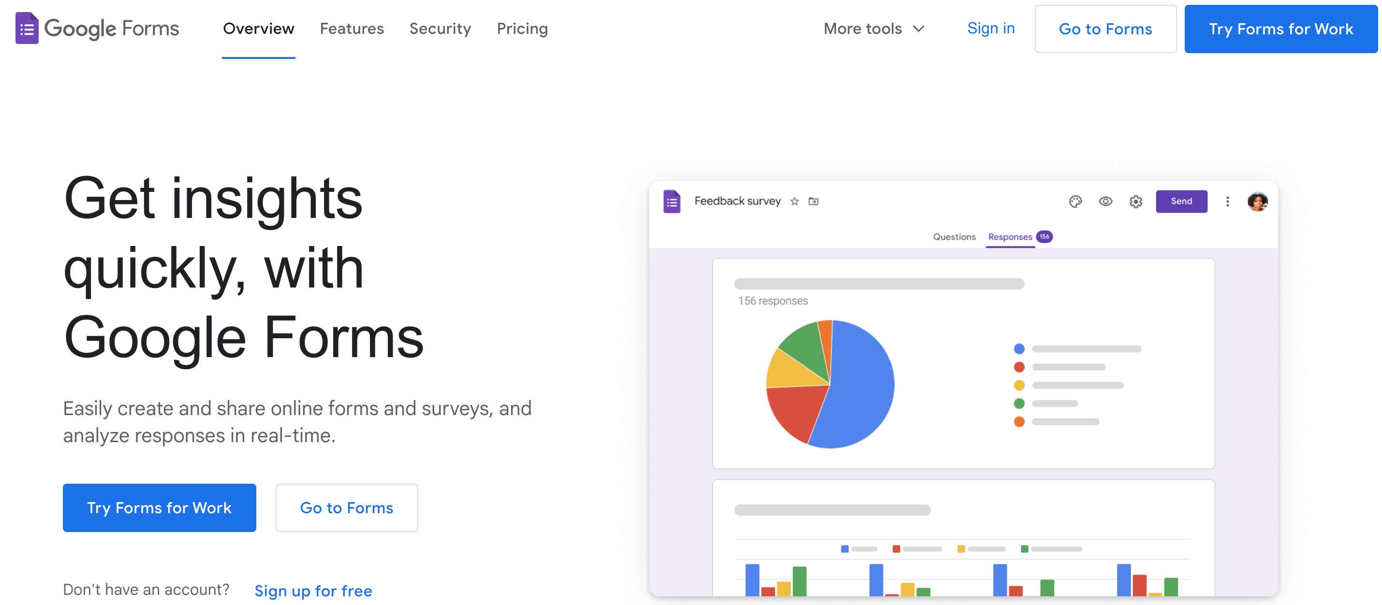Click Sign in link in the top navigation
This screenshot has height=605, width=1382.
(991, 27)
